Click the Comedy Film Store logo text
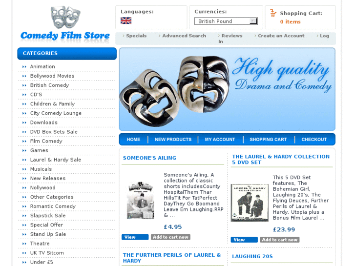The height and width of the screenshot is (266, 355). [x=65, y=36]
